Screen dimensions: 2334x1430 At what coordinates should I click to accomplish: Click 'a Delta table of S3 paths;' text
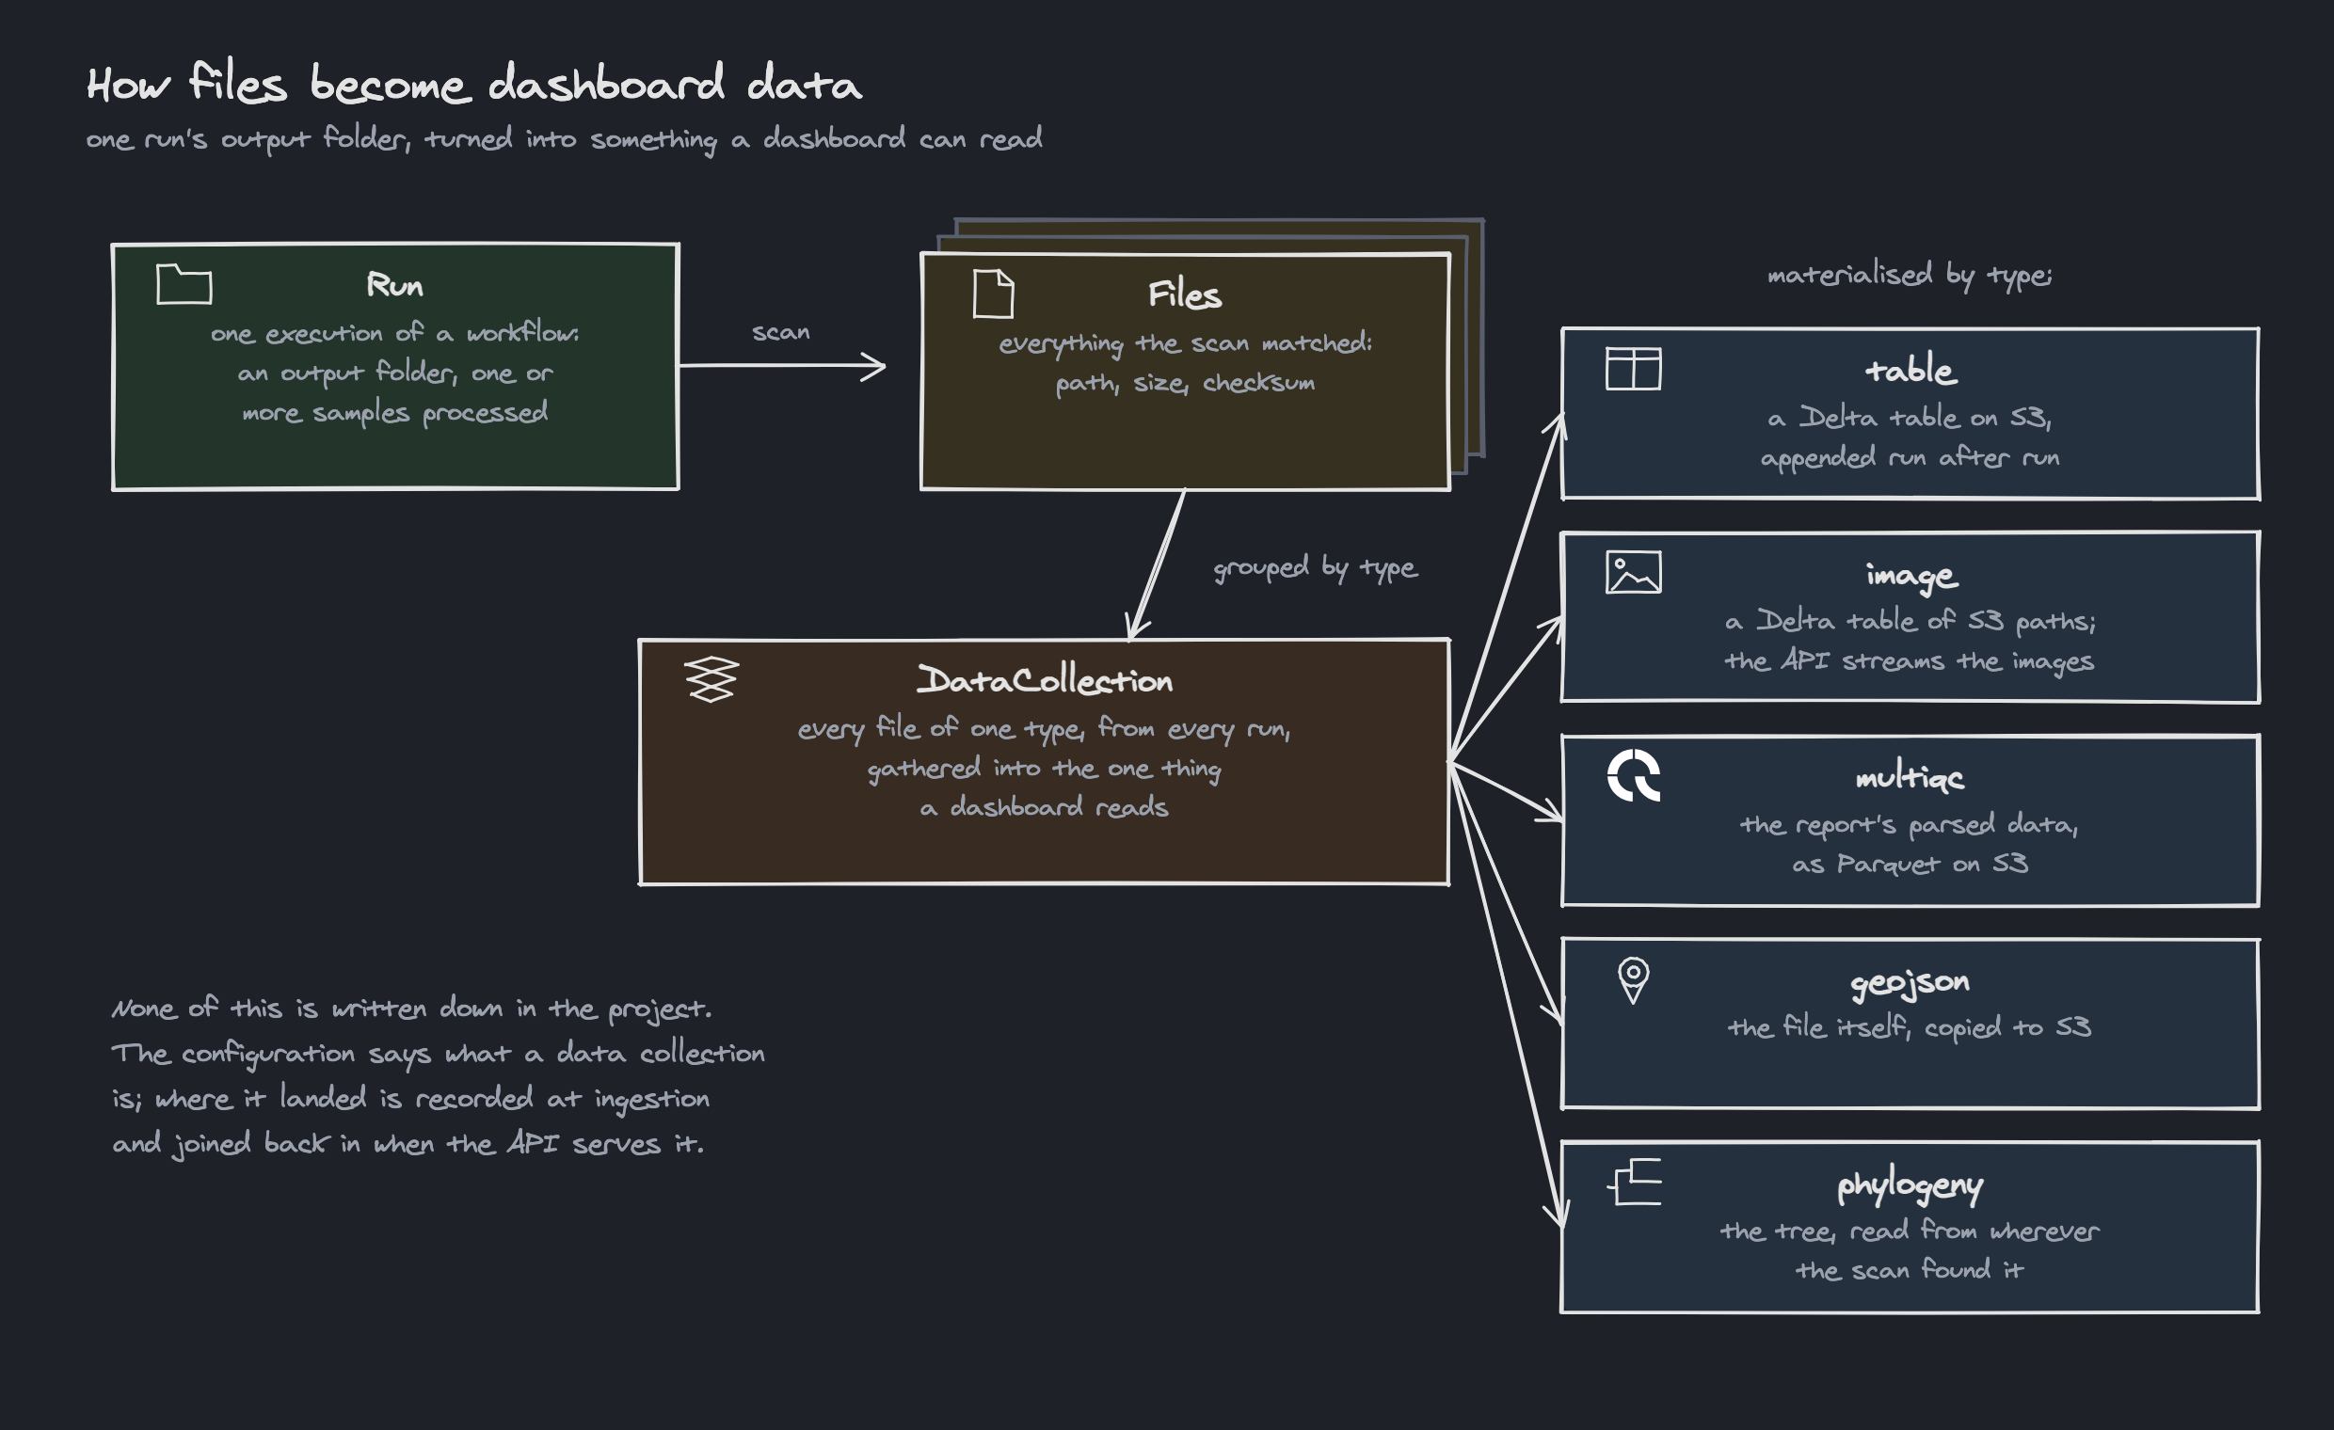coord(1910,621)
